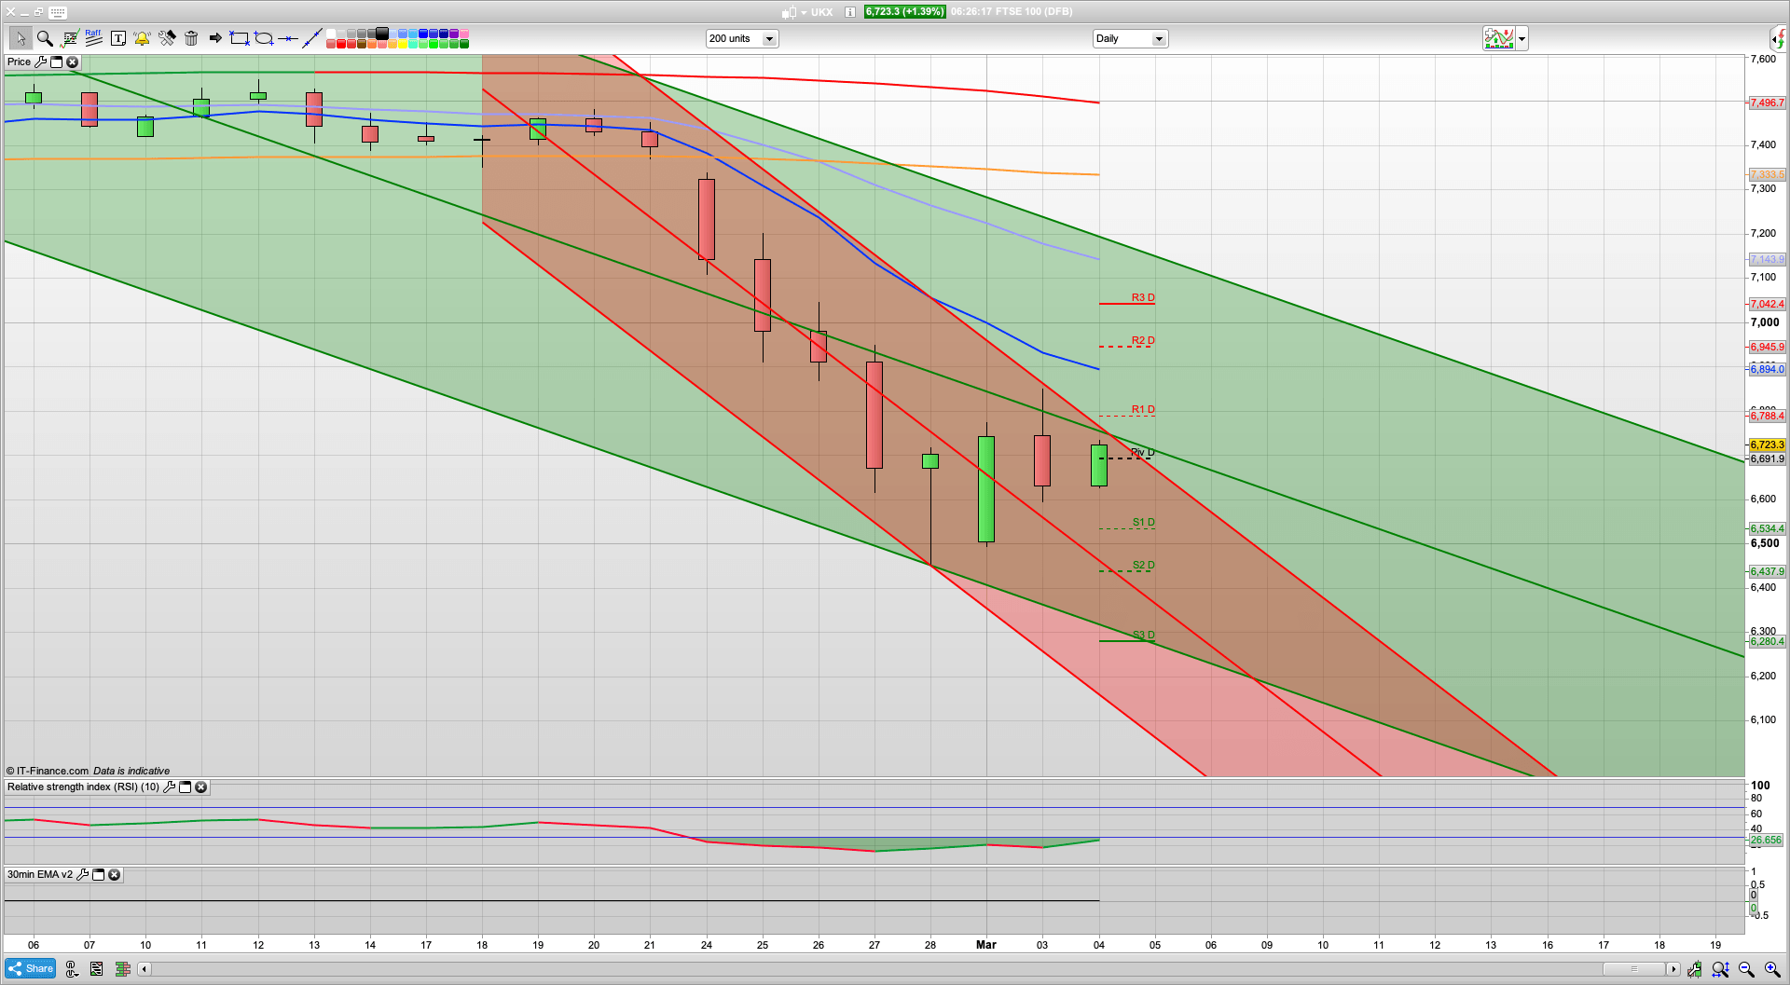Open Price panel wrench settings
This screenshot has width=1790, height=985.
pos(40,62)
